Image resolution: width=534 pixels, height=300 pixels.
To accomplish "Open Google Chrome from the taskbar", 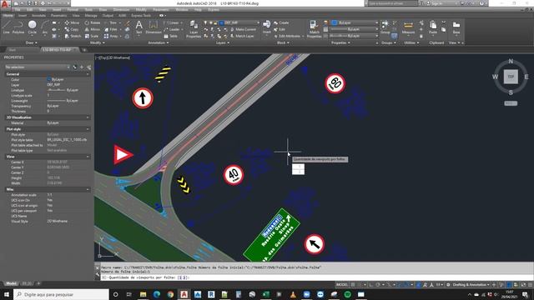I will (x=170, y=294).
